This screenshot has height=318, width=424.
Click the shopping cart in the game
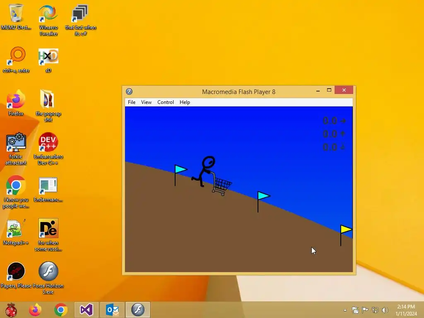(x=222, y=185)
